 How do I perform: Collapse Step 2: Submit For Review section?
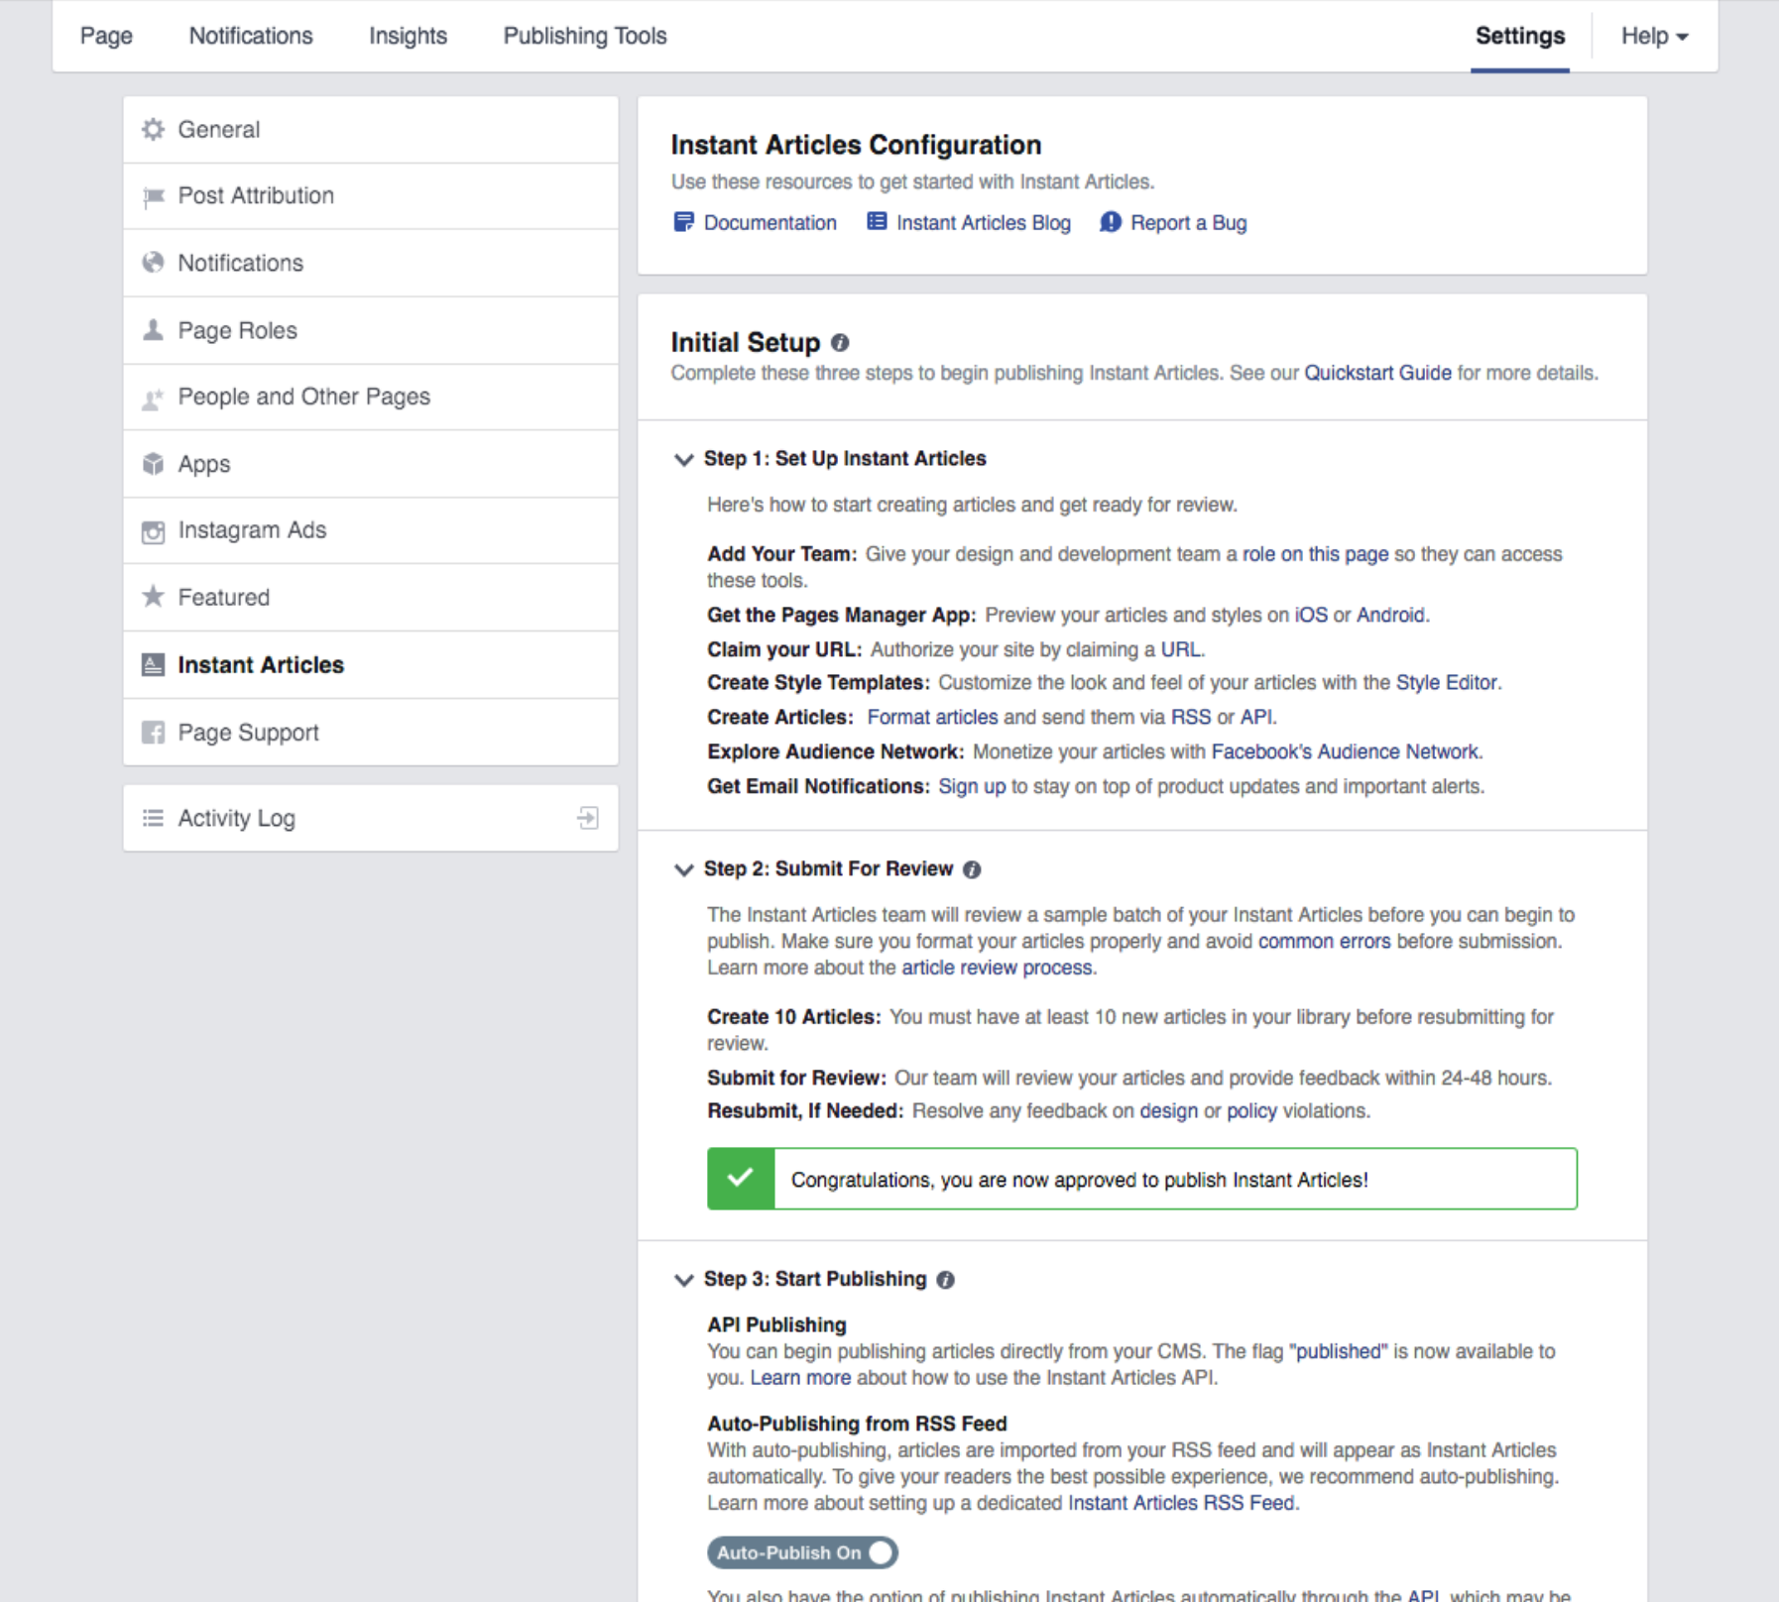[x=683, y=869]
